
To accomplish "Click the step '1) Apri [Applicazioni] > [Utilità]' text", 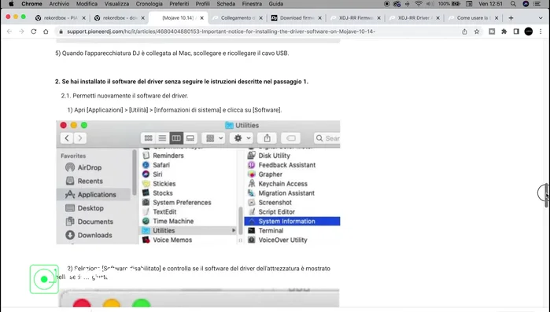I will point(175,110).
